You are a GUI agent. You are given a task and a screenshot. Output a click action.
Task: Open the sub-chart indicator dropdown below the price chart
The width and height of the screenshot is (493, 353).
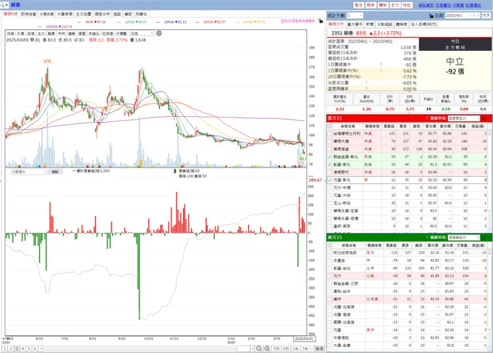coord(29,171)
